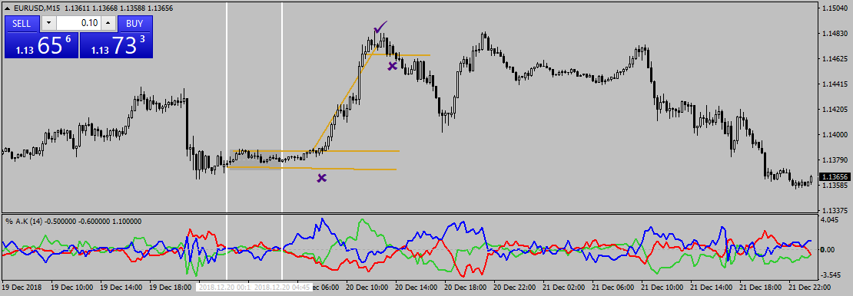This screenshot has width=853, height=296.
Task: Click price scale value 1.14000
Action: click(835, 135)
